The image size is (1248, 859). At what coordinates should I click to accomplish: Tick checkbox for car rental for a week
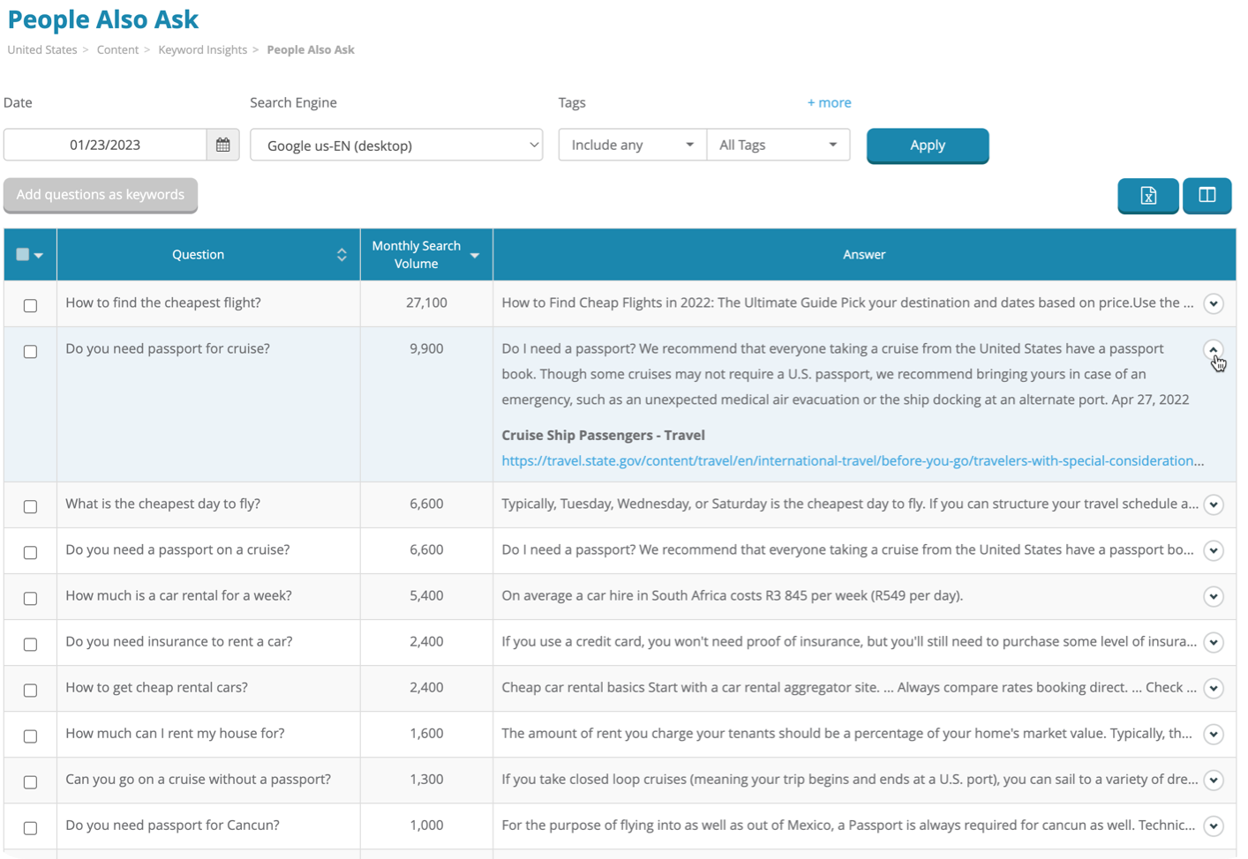point(30,598)
